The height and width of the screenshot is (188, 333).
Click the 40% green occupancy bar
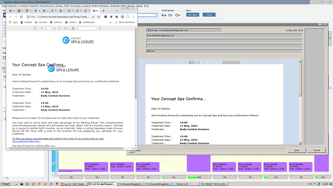click(199, 177)
